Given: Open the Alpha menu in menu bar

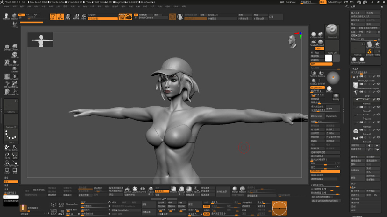Looking at the screenshot, I should (7, 7).
